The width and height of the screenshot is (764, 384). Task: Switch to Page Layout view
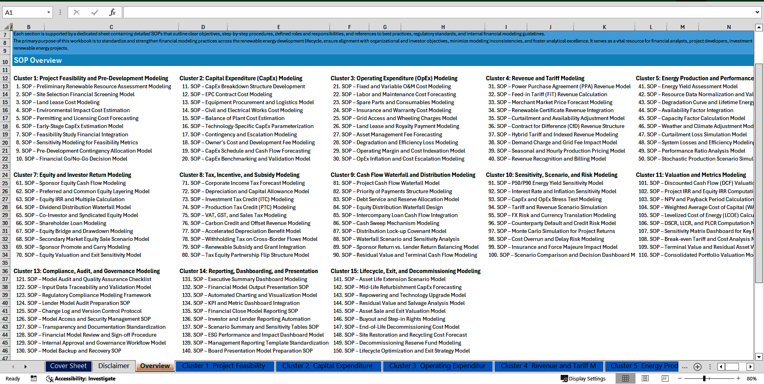(645, 378)
